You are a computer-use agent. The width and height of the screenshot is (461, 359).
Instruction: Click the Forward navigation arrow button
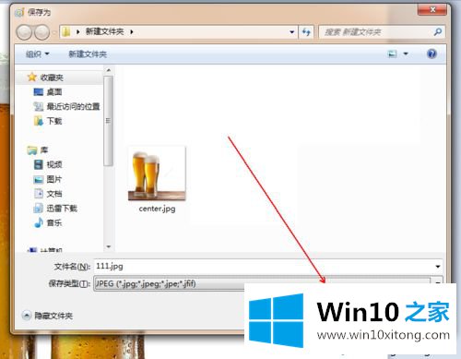click(x=41, y=32)
